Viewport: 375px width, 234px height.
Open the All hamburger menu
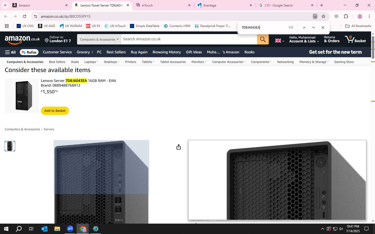pyautogui.click(x=10, y=52)
